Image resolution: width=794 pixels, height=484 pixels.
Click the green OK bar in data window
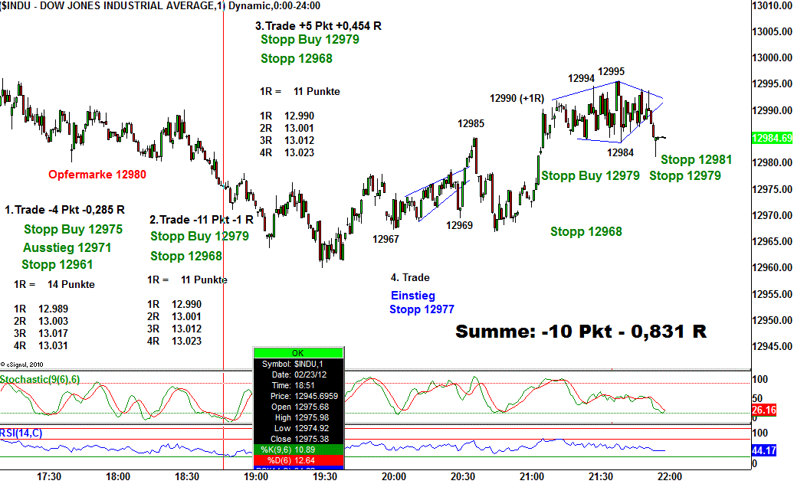(x=298, y=352)
